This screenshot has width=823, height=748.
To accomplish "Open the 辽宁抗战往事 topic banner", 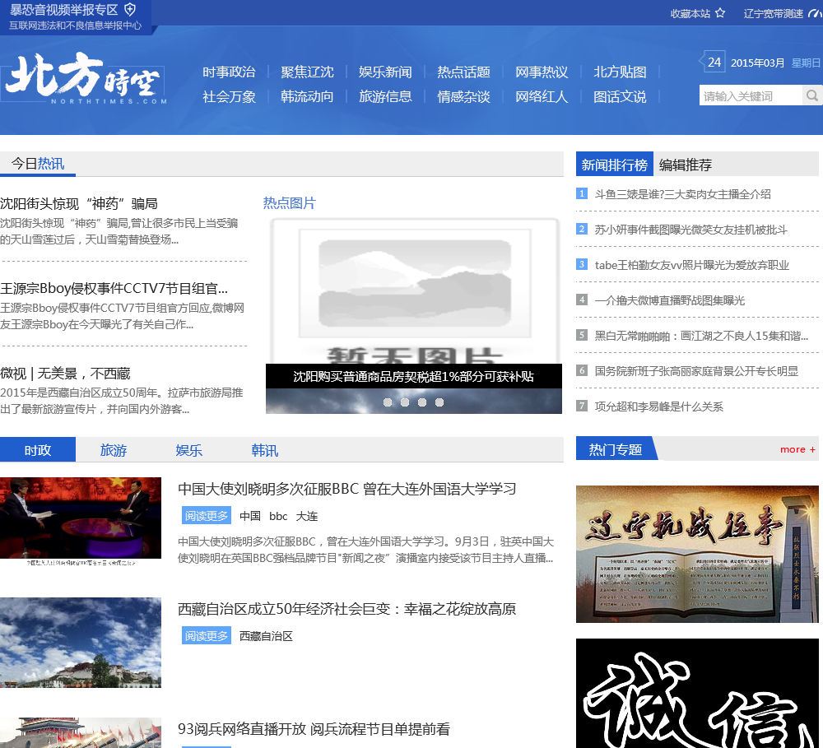I will pos(697,554).
